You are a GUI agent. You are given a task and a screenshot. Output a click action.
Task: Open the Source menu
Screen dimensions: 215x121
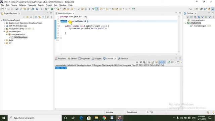click(14, 5)
